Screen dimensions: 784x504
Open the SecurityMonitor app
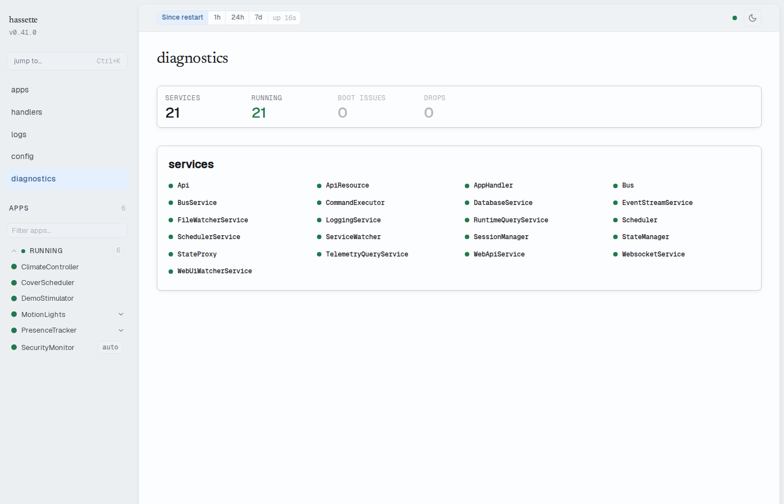tap(48, 348)
